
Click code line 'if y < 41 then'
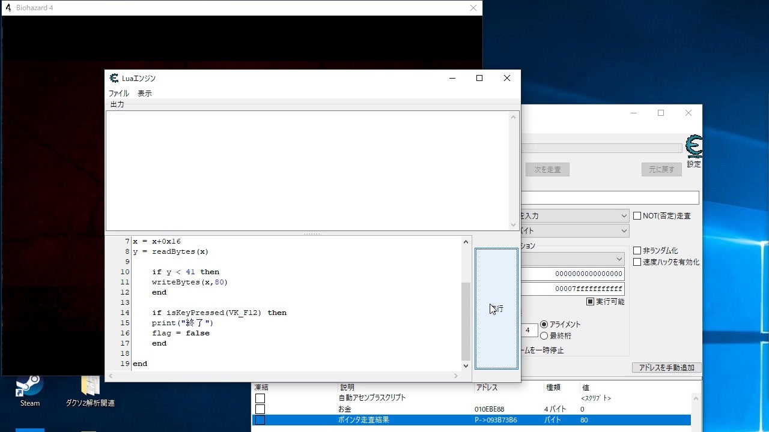[x=186, y=272]
